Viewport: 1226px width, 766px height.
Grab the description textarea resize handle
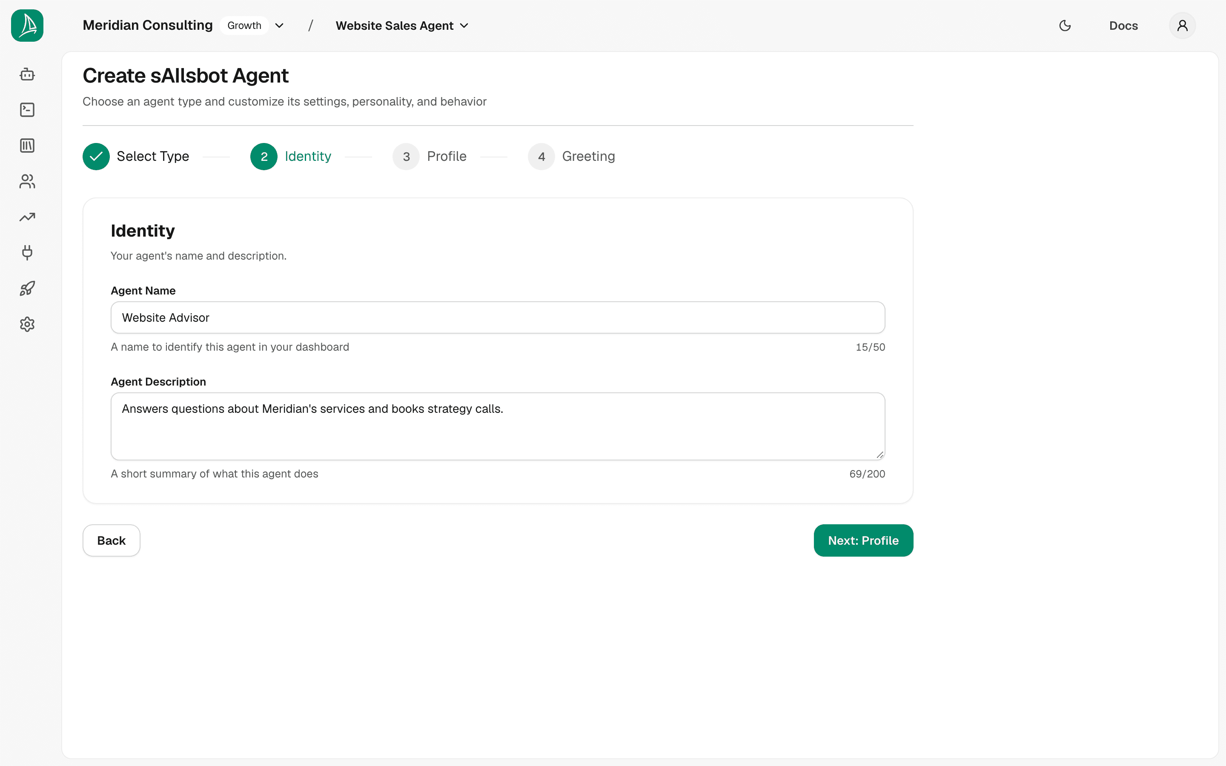tap(880, 455)
